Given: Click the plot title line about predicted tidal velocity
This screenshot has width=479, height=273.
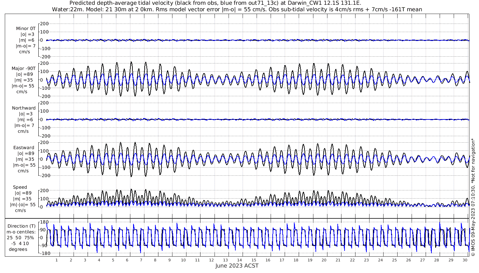Looking at the screenshot, I should click(x=215, y=3).
